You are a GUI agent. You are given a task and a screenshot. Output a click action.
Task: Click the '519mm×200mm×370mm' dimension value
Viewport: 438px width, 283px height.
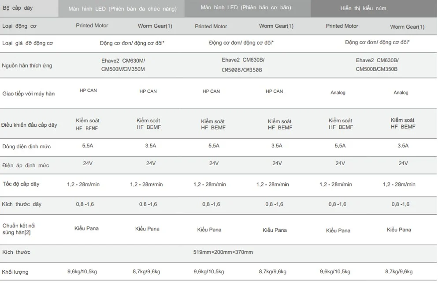click(223, 252)
